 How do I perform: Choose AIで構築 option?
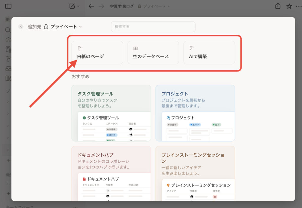point(209,52)
